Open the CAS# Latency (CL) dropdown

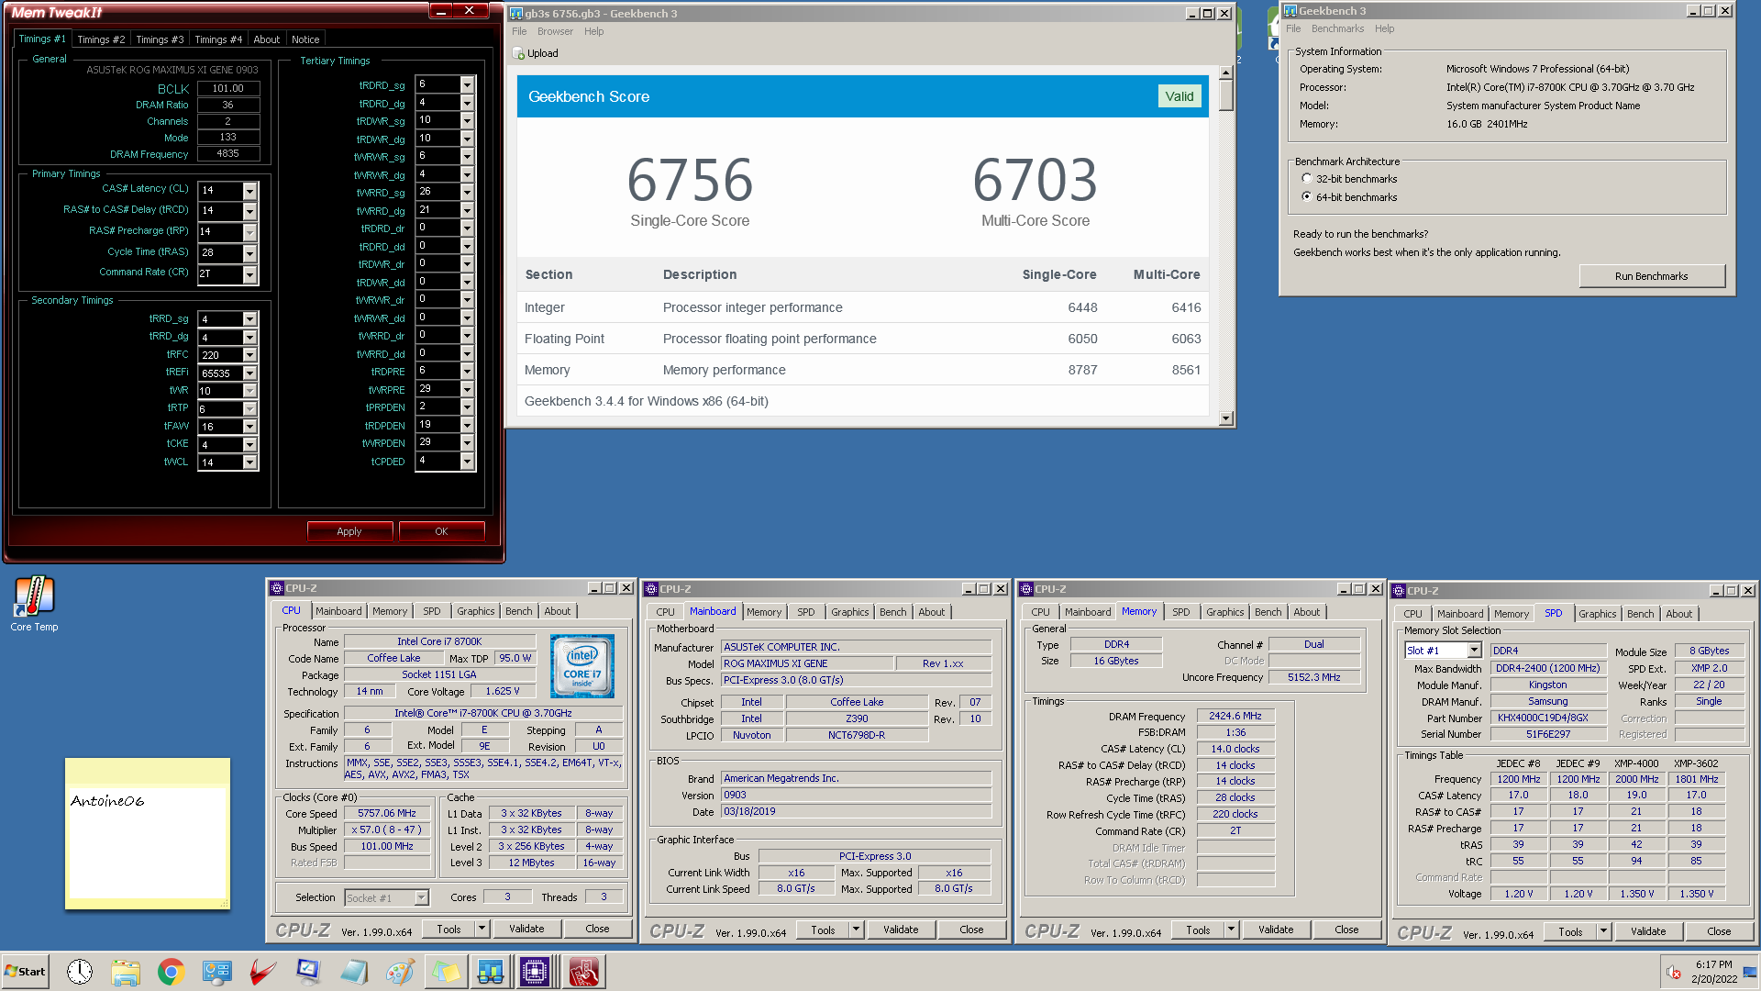click(x=249, y=191)
